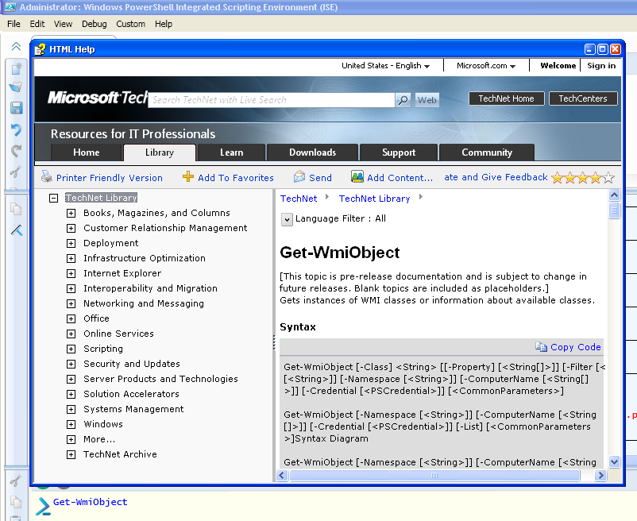The height and width of the screenshot is (521, 637).
Task: Save the script with the floppy disk icon
Action: click(x=16, y=108)
